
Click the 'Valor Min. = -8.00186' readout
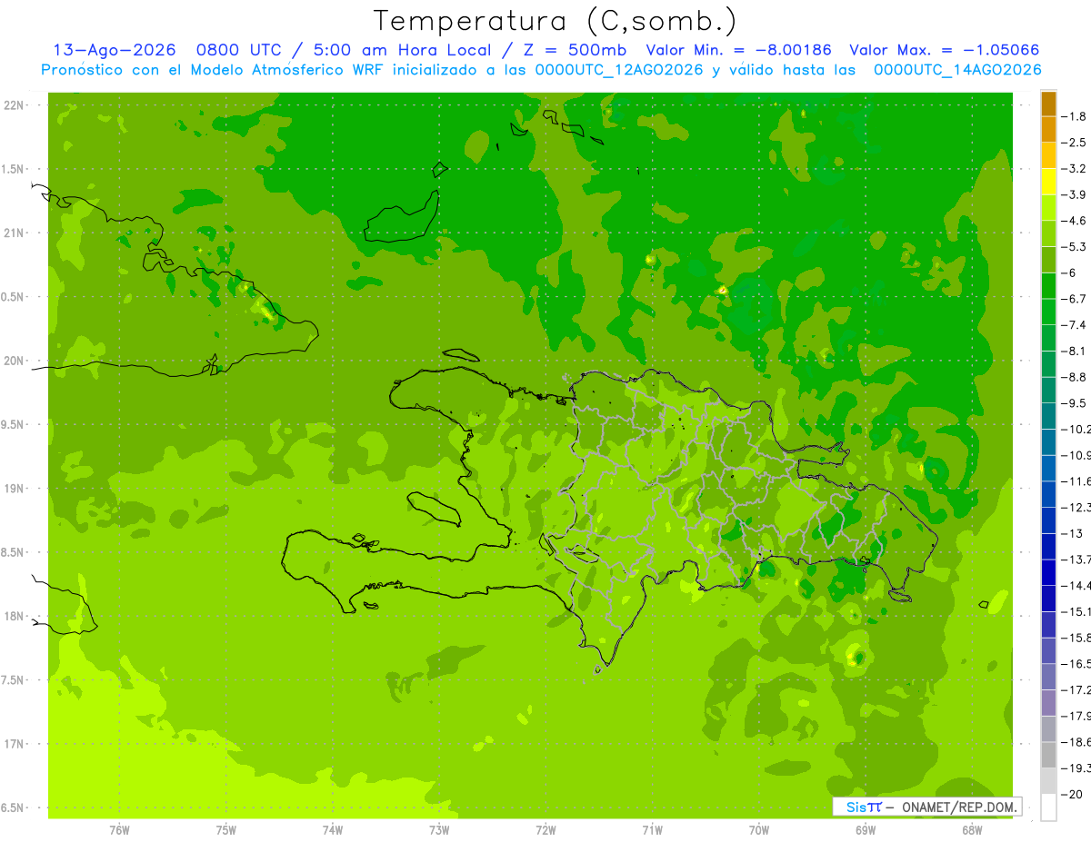738,50
